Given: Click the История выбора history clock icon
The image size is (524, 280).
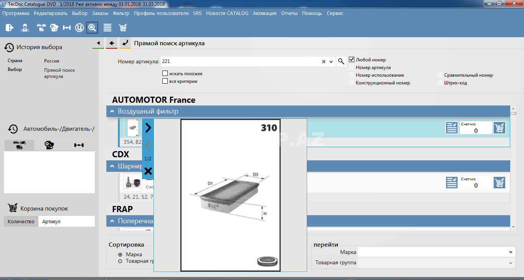Looking at the screenshot, I should click(9, 47).
